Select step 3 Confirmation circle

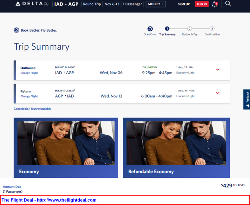click(x=212, y=28)
